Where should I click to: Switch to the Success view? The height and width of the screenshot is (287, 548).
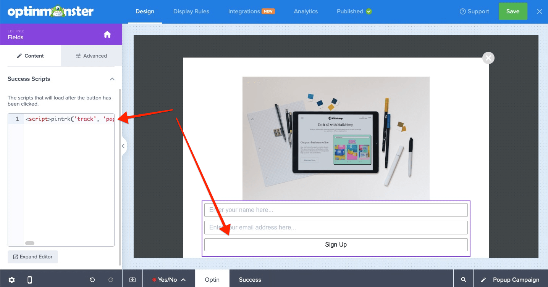(250, 279)
